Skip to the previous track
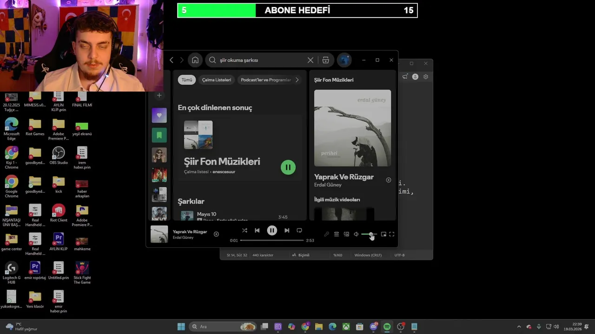This screenshot has width=595, height=334. [257, 230]
